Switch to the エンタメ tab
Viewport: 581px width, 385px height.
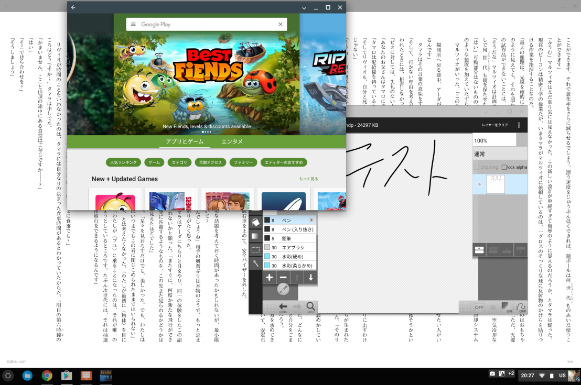coord(232,141)
